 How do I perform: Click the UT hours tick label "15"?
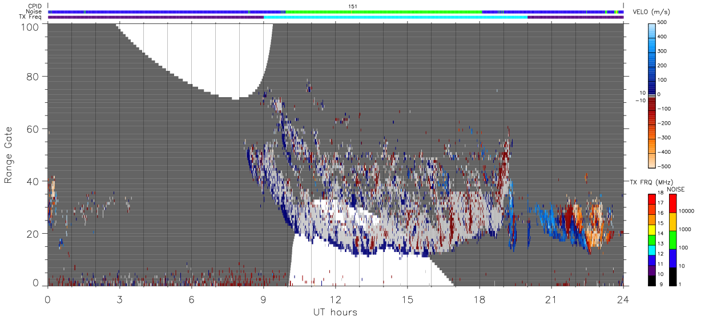coord(407,299)
